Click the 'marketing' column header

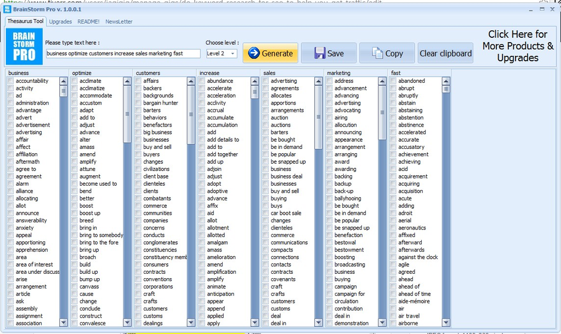(338, 73)
